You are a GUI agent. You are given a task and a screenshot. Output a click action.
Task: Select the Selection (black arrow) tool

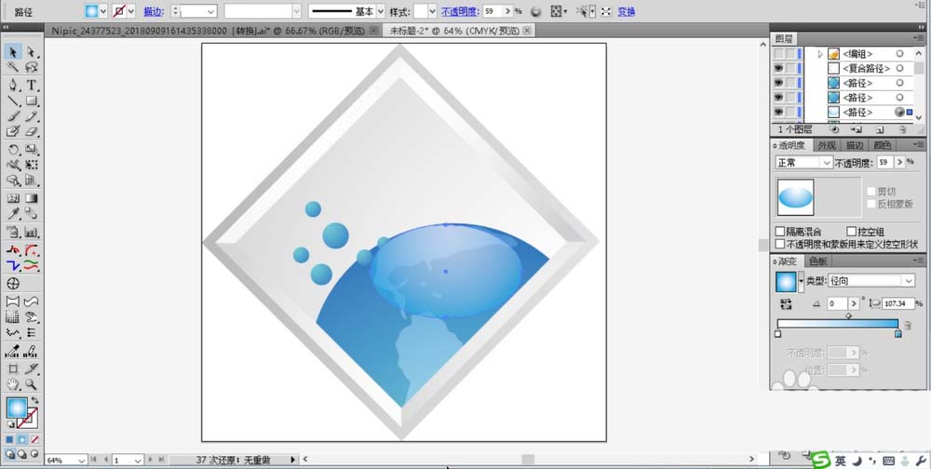point(13,52)
